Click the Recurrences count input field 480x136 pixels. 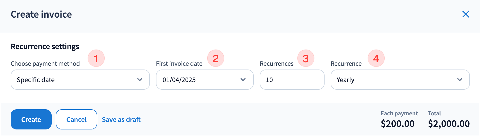[292, 80]
